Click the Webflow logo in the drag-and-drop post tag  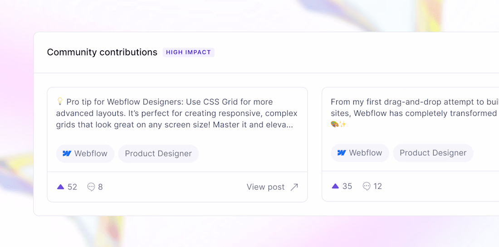(x=342, y=153)
